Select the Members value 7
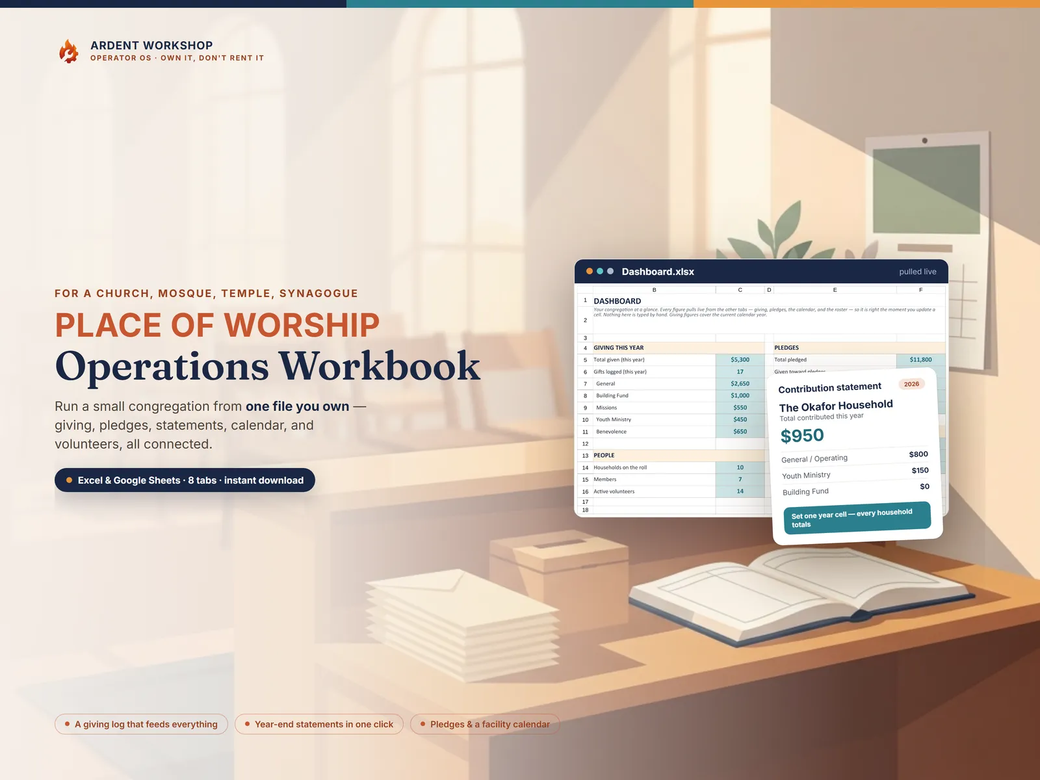The image size is (1040, 780). click(x=740, y=479)
